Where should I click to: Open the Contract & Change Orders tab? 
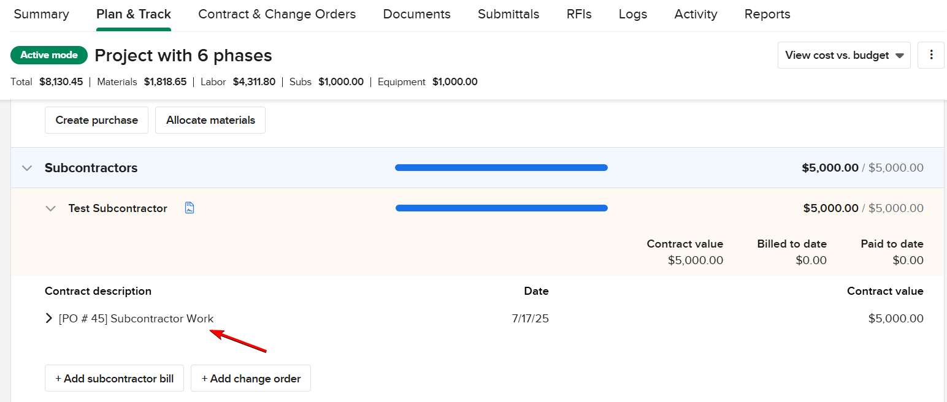[277, 14]
